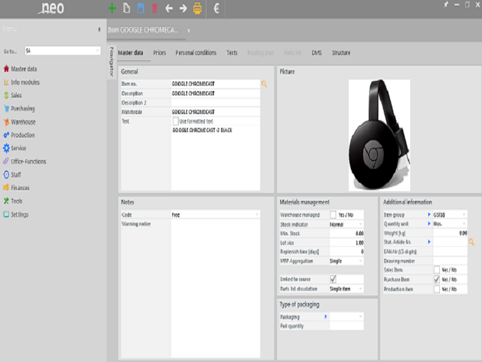Open the Stock indicator dropdown
The width and height of the screenshot is (482, 362).
tap(346, 224)
